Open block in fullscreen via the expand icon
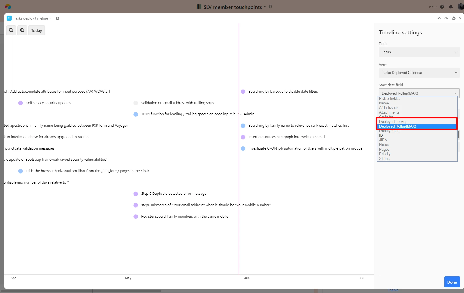464x293 pixels. coord(57,18)
